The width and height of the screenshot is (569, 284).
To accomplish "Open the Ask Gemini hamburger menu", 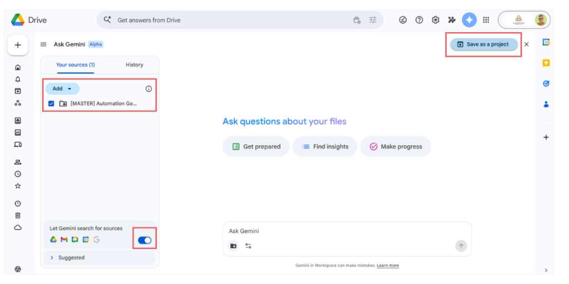I will tap(43, 44).
